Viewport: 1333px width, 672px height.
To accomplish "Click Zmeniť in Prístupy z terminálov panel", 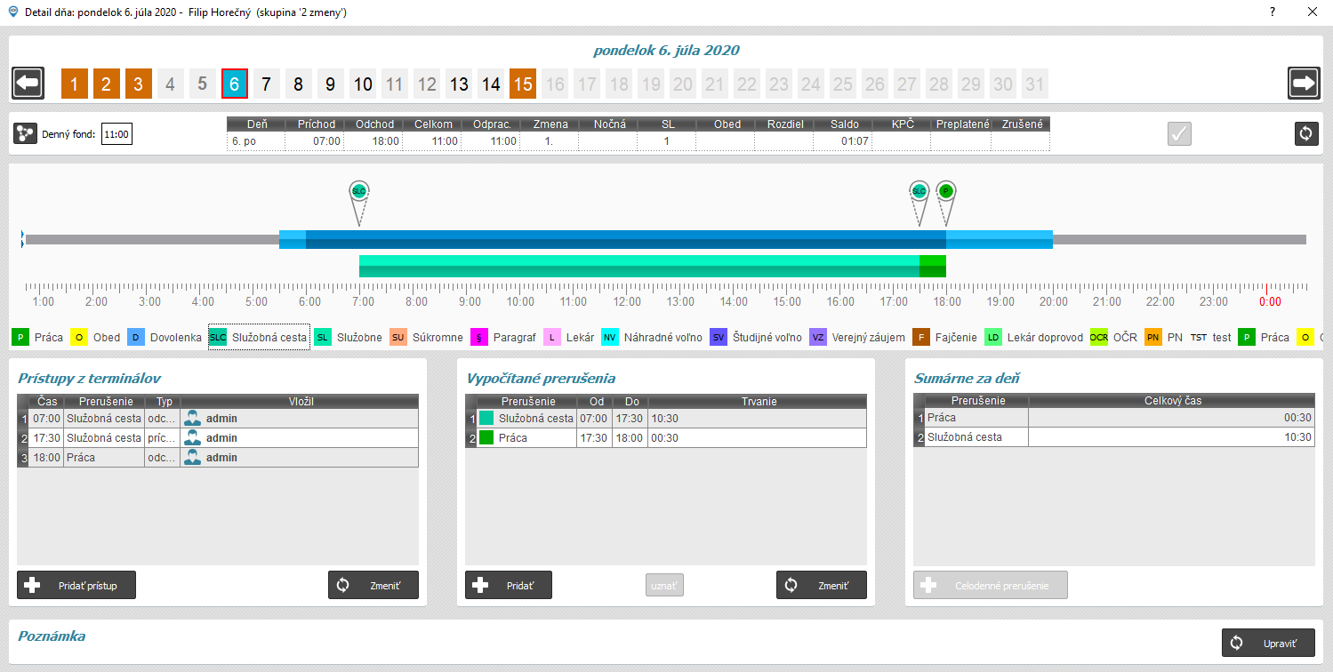I will (373, 585).
